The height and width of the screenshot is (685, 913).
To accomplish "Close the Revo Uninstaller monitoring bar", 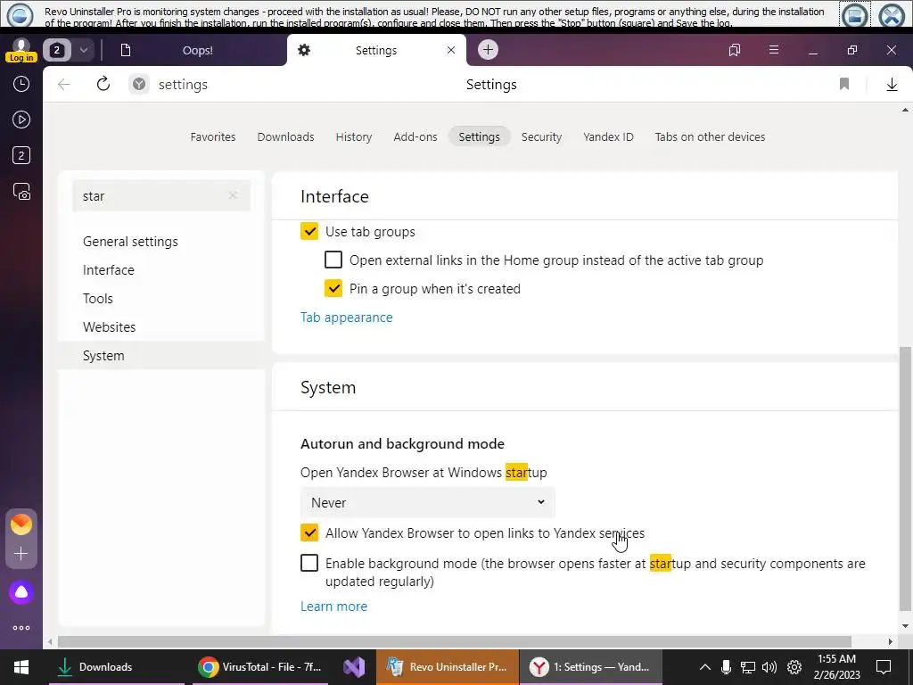I will (892, 15).
